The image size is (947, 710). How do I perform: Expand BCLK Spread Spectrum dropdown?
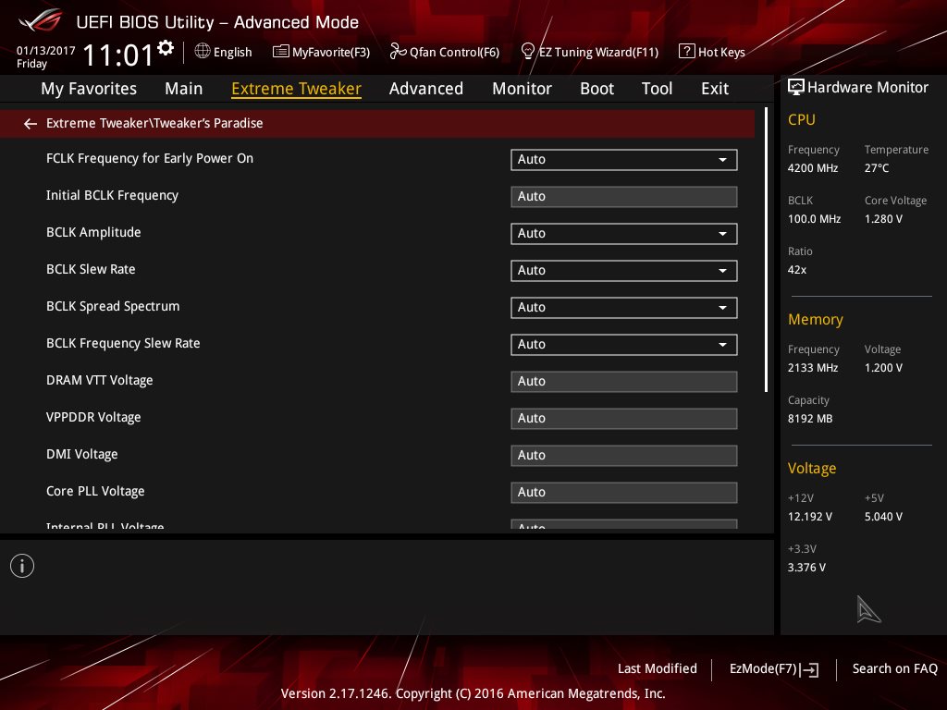point(624,308)
